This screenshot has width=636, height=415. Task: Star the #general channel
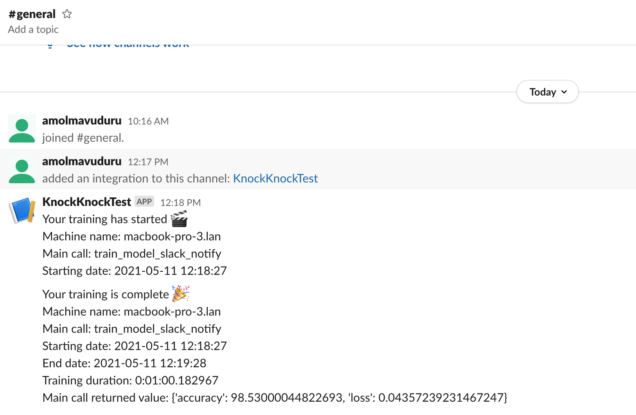67,14
